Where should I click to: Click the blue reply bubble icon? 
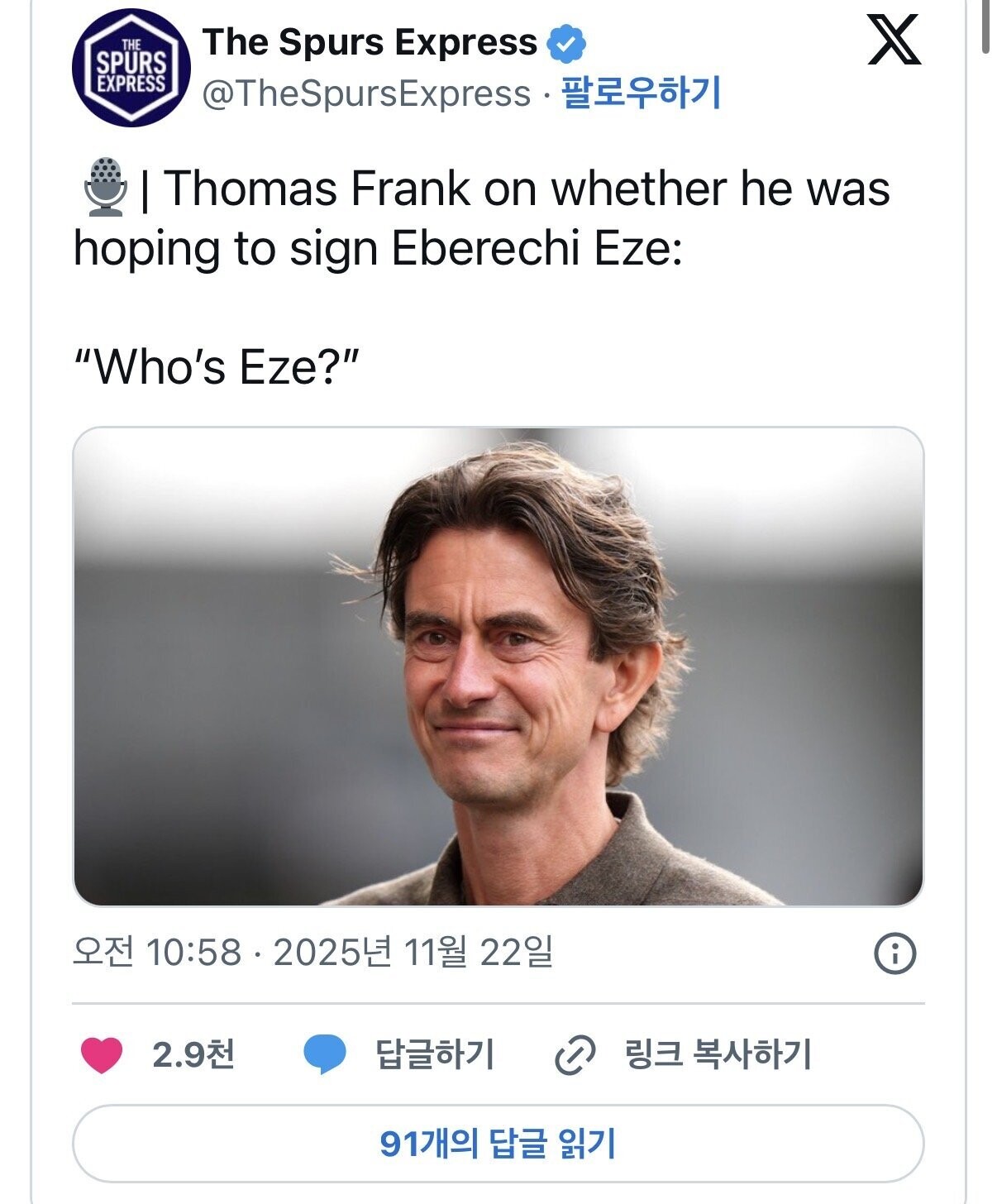click(x=324, y=1055)
